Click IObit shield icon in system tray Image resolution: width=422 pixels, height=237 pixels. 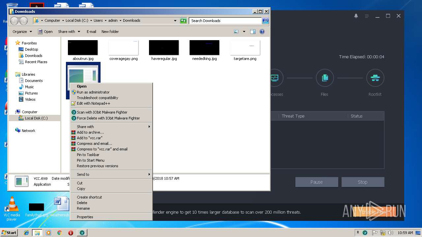[x=365, y=233]
